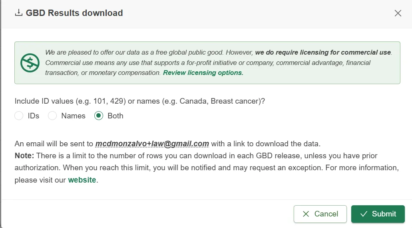Viewport: 412px width, 228px height.
Task: Click the crossed-out dollar non-commercial icon
Action: [x=30, y=63]
